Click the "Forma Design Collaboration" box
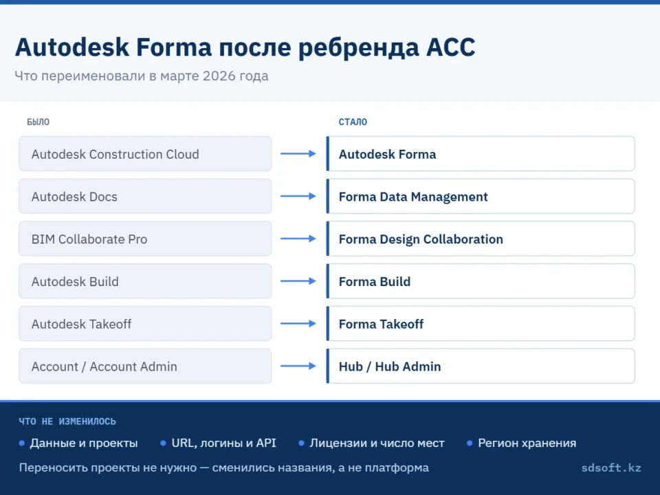 click(481, 239)
